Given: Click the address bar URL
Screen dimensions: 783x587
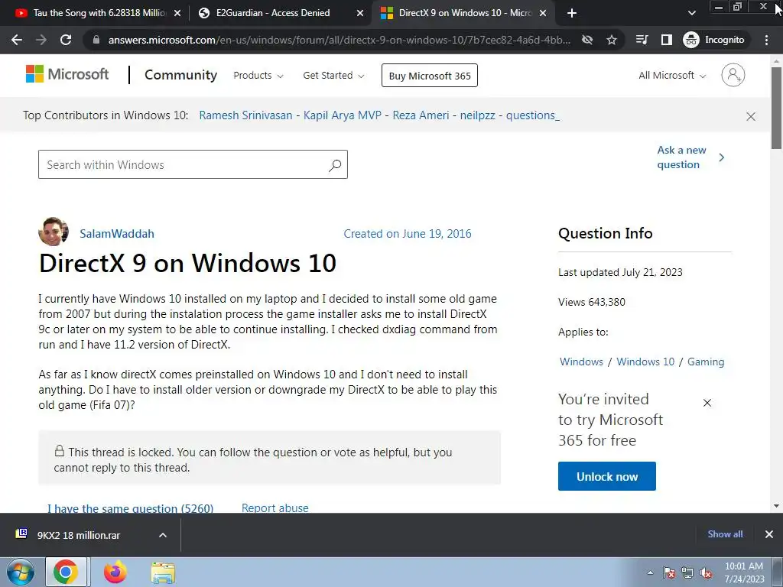Looking at the screenshot, I should click(x=339, y=40).
